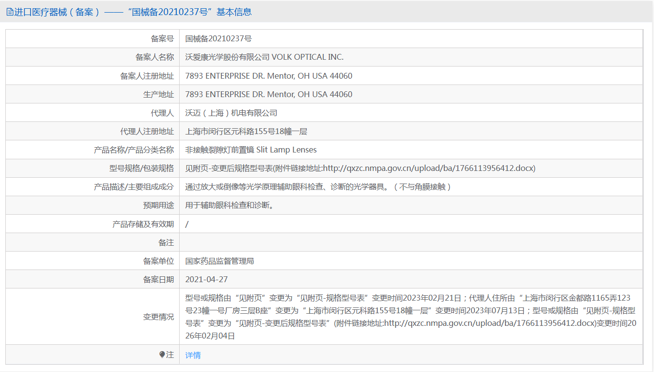Click the change history text in the 变更情况 row
654x372 pixels.
tap(411, 317)
